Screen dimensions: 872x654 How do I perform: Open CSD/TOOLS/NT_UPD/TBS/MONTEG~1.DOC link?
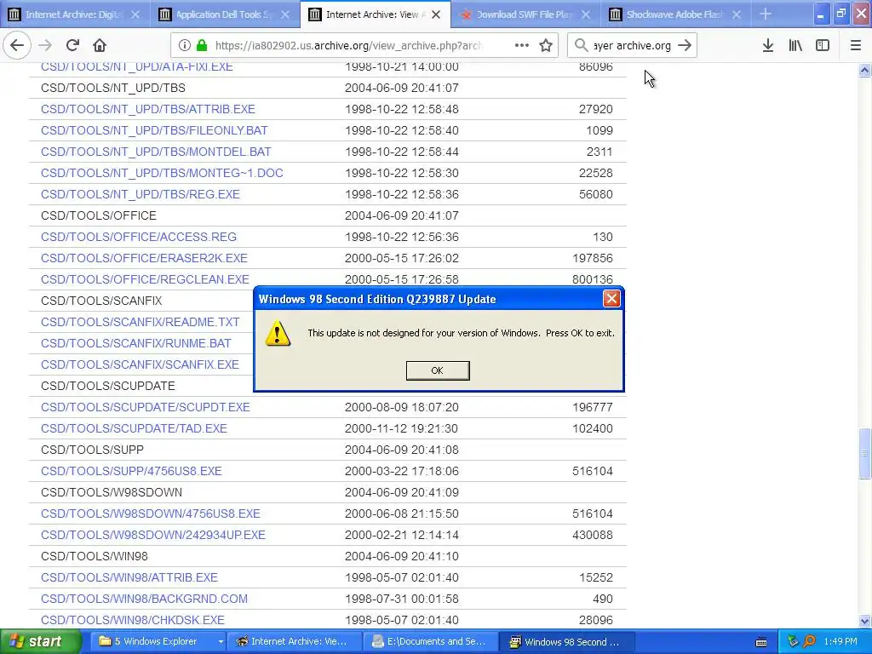coord(162,173)
